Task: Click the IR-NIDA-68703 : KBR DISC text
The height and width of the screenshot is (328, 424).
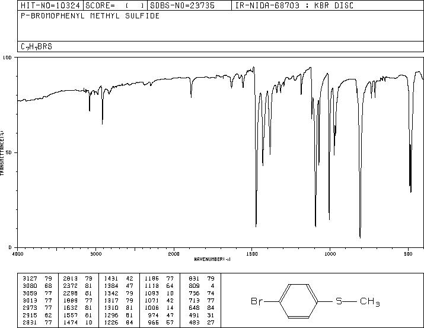Action: (294, 5)
